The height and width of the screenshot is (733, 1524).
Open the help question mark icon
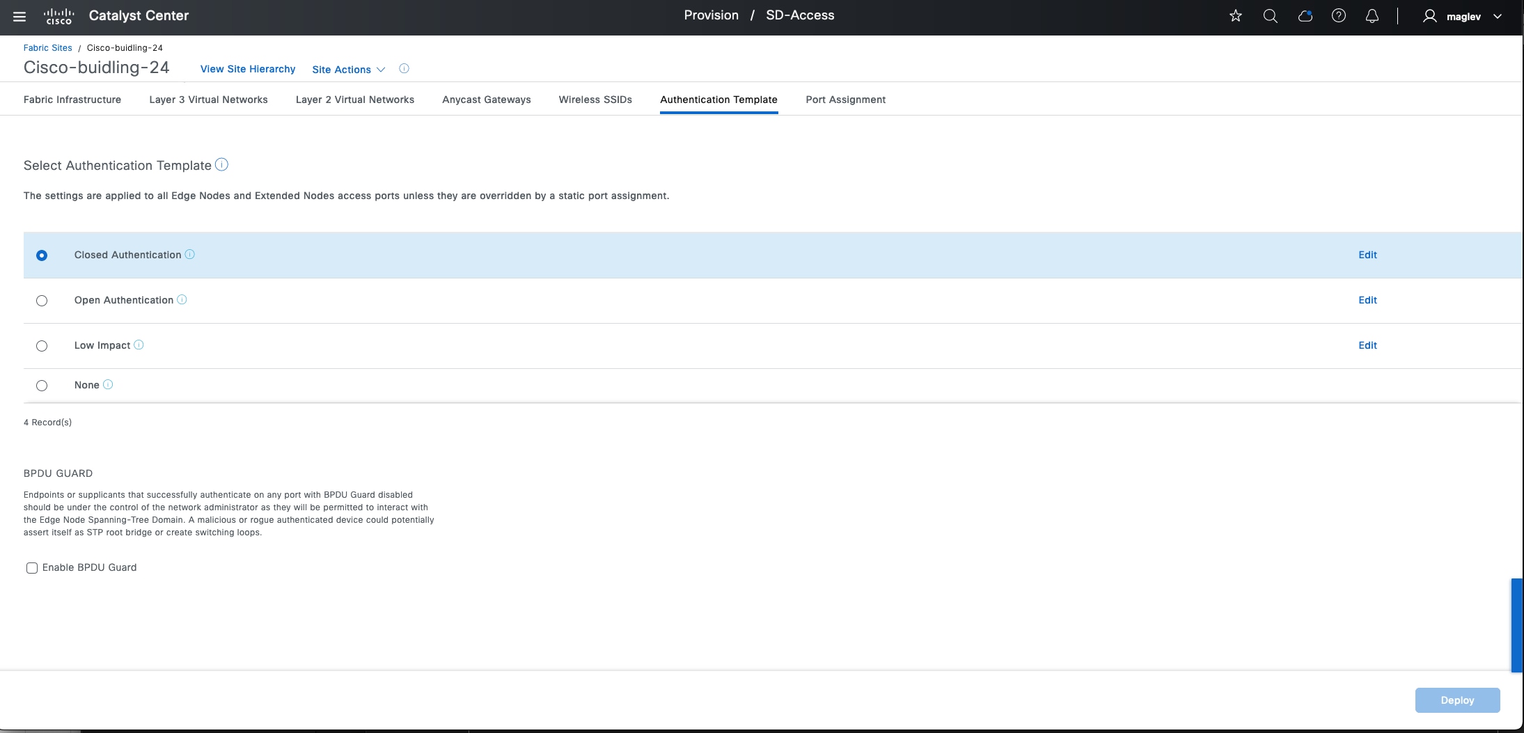(1339, 16)
